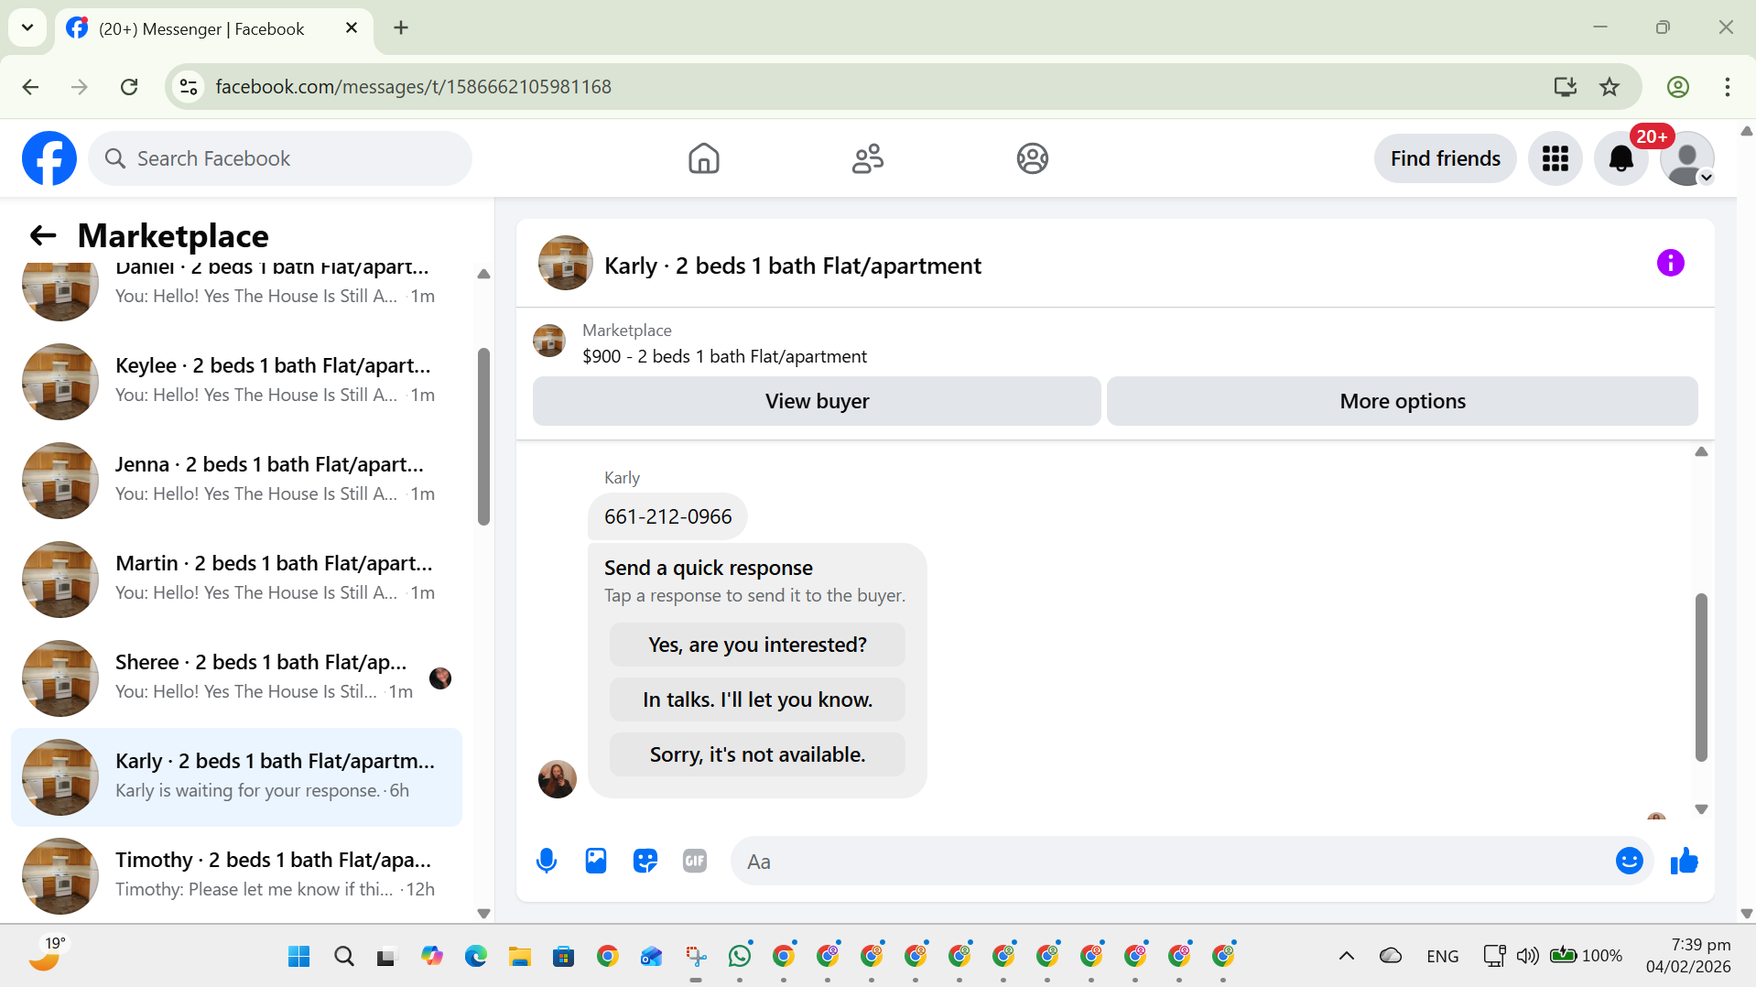Click the View buyer button
Screen dimensions: 1756x987
[x=817, y=401]
